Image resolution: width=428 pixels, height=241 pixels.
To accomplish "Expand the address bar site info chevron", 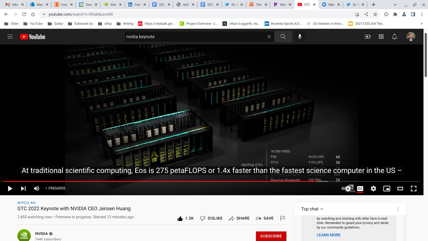I will pos(44,14).
